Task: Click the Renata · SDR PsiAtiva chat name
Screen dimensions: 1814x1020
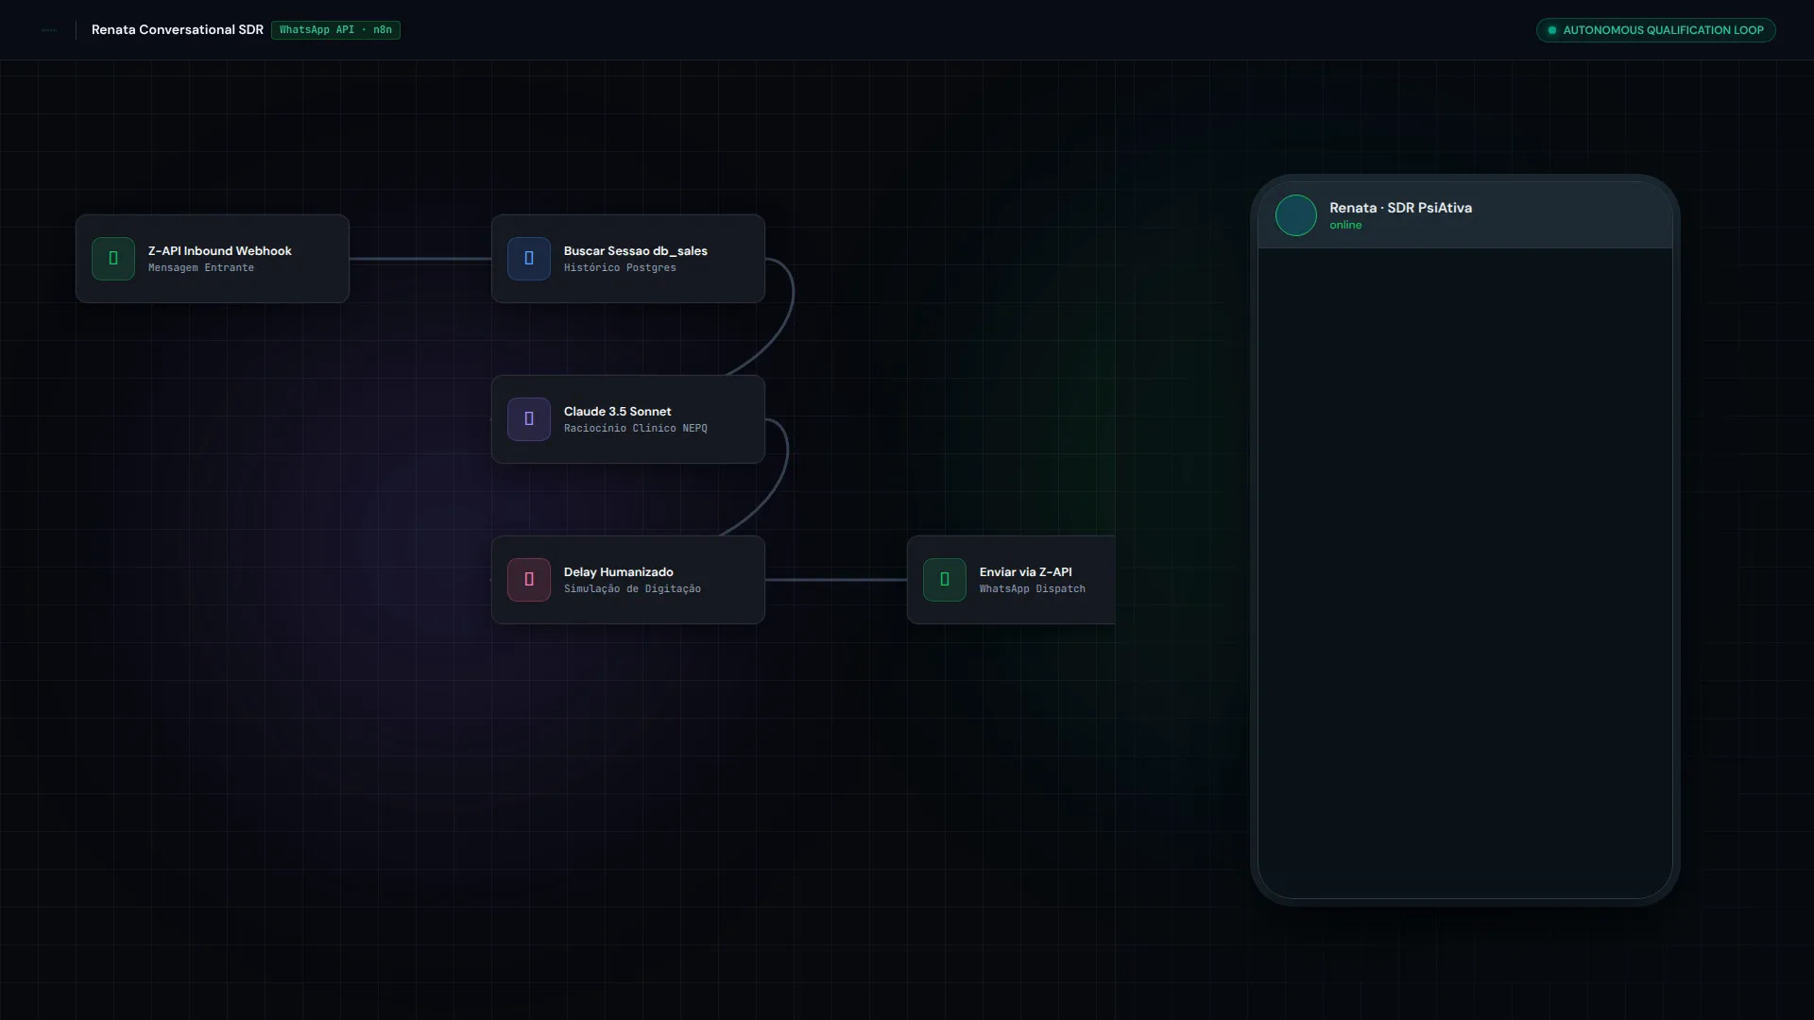Action: (x=1401, y=208)
